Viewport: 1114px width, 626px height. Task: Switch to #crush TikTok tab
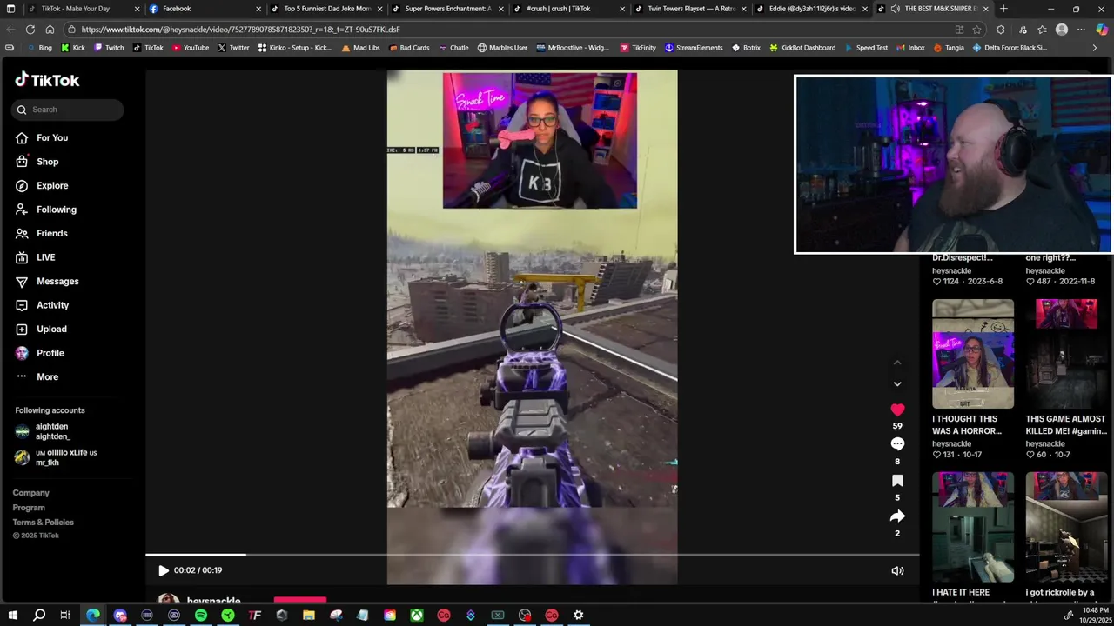pyautogui.click(x=568, y=9)
